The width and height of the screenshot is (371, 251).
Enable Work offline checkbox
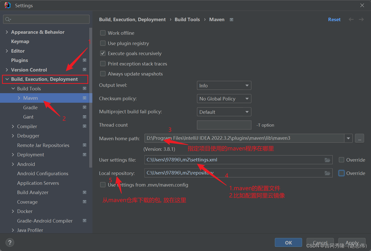click(x=103, y=33)
